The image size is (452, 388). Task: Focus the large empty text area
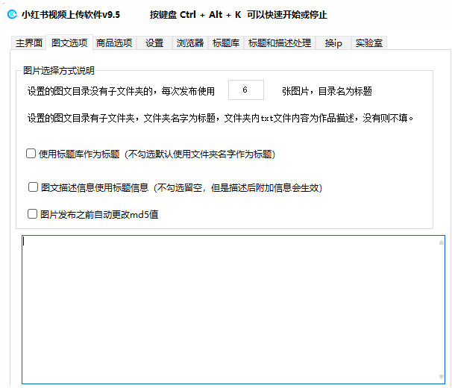(x=233, y=310)
